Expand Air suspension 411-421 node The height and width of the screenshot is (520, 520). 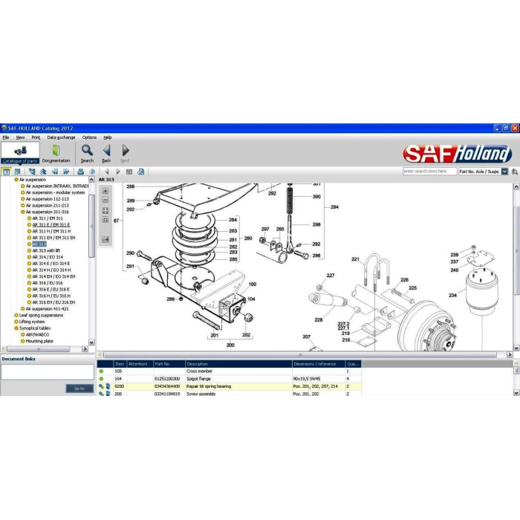coord(22,309)
